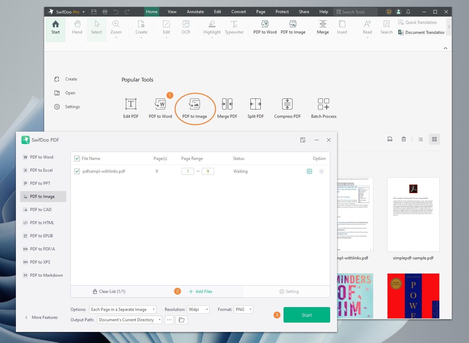The height and width of the screenshot is (343, 469).
Task: Choose the Highlight tool in ribbon
Action: [212, 28]
